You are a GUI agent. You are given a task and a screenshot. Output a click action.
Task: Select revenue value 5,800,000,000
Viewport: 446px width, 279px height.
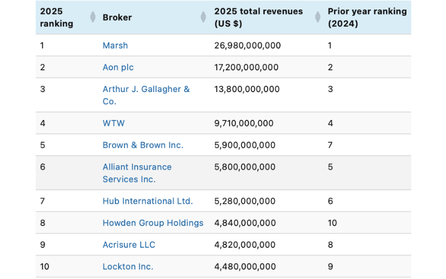(x=245, y=167)
